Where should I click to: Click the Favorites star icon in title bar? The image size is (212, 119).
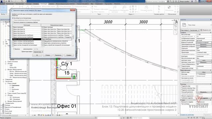[x=176, y=1]
